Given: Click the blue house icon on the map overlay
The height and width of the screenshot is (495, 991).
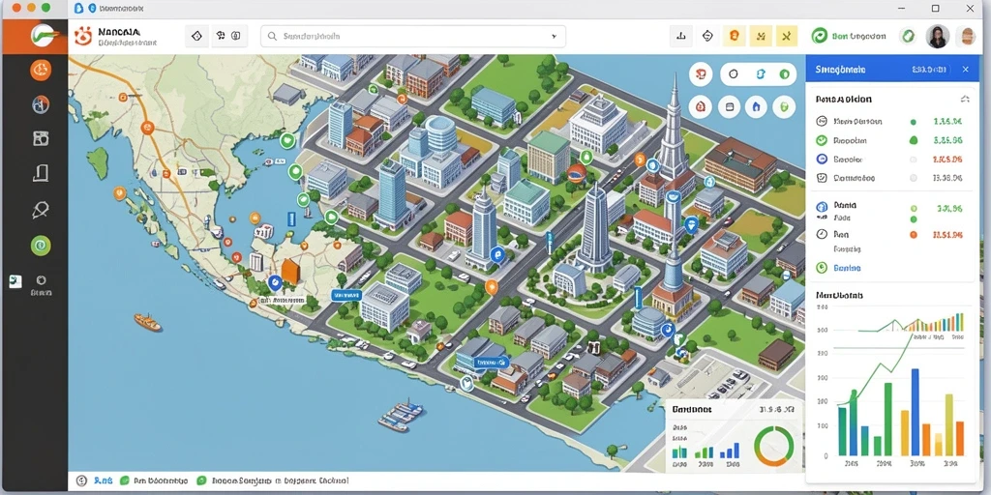Looking at the screenshot, I should (756, 106).
